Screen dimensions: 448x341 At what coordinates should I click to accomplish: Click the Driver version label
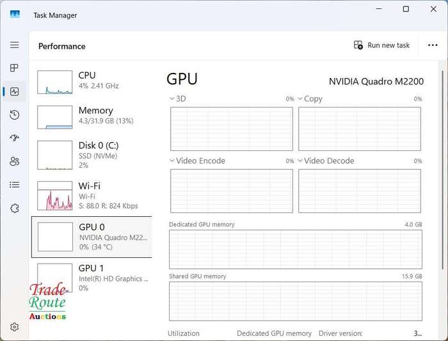[340, 333]
